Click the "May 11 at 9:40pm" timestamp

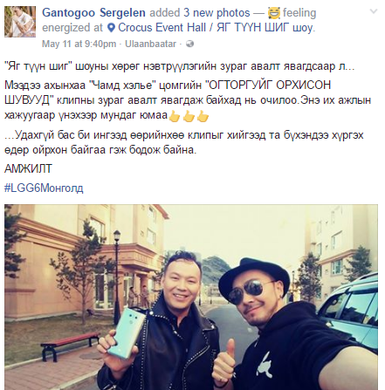(x=79, y=44)
